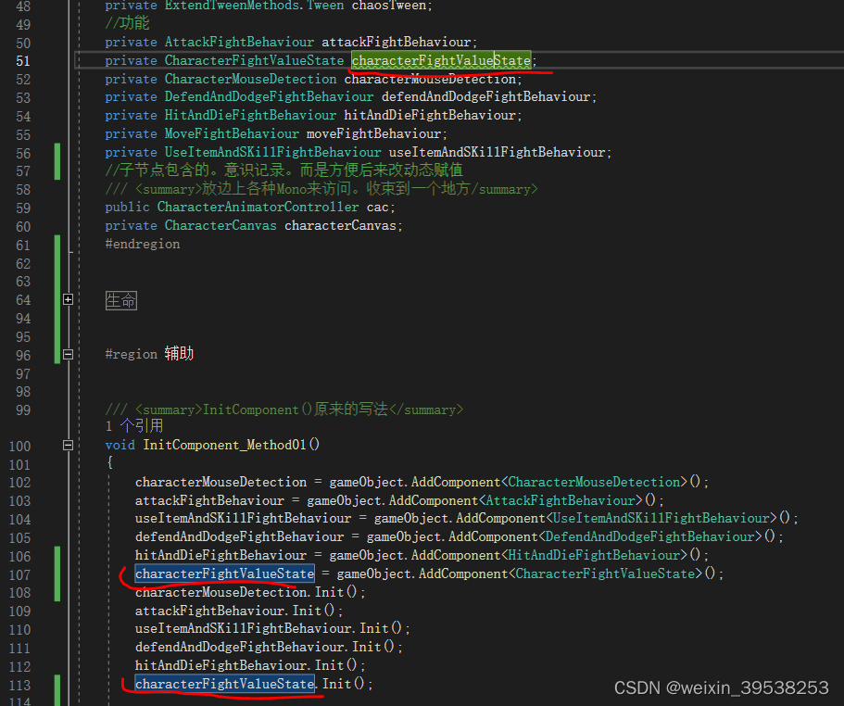Viewport: 844px width, 706px height.
Task: Click the CharacterMouseDetection type on line 52
Action: (x=250, y=79)
